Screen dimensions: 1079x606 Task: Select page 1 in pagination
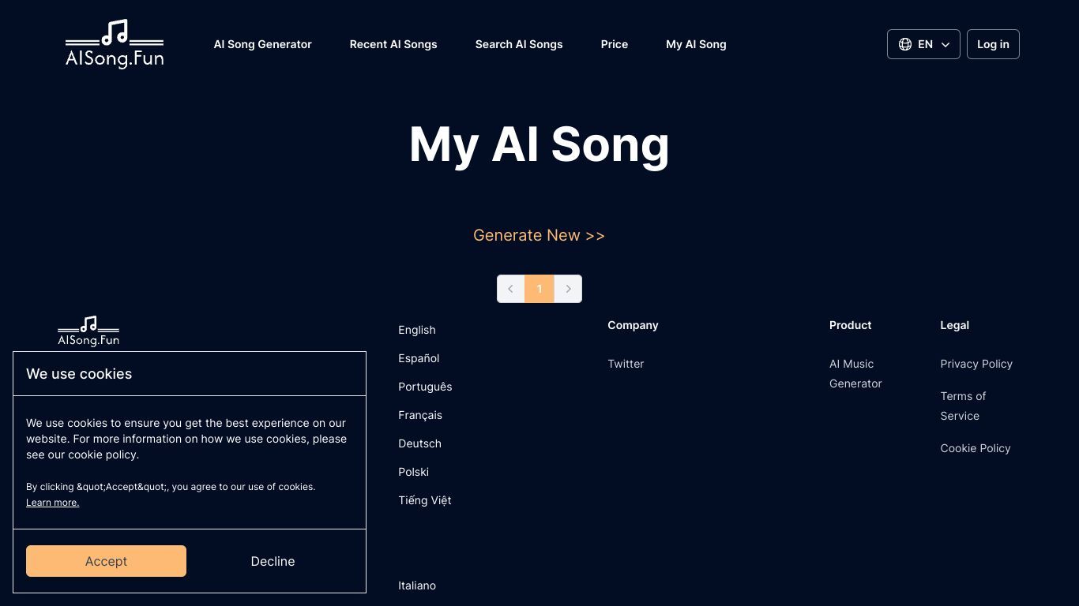pyautogui.click(x=539, y=289)
